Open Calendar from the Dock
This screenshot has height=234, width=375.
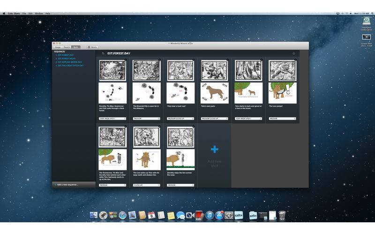coord(151,215)
